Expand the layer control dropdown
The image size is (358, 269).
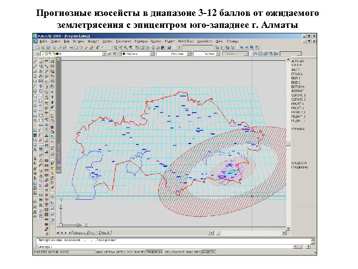[104, 54]
